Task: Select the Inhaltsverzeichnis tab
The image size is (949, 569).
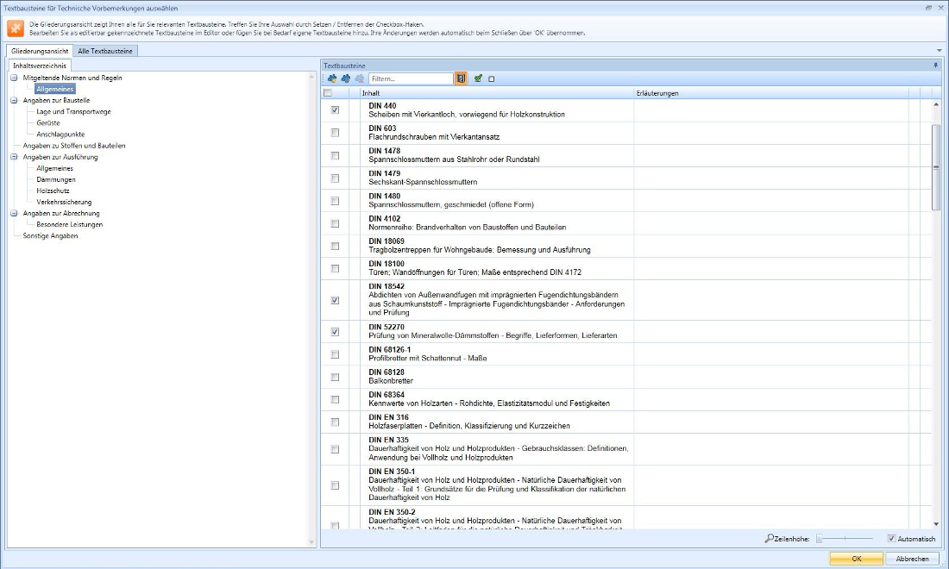Action: [x=40, y=66]
